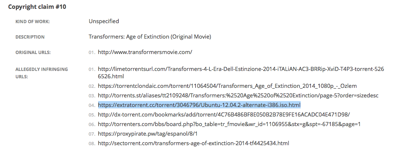The width and height of the screenshot is (394, 154).
Task: Click the limetorrentsurl.com infringing URL
Action: (241, 69)
